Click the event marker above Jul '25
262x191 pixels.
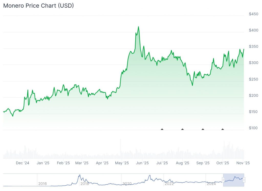(x=162, y=129)
